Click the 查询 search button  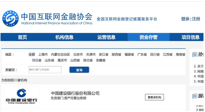pos(79,70)
